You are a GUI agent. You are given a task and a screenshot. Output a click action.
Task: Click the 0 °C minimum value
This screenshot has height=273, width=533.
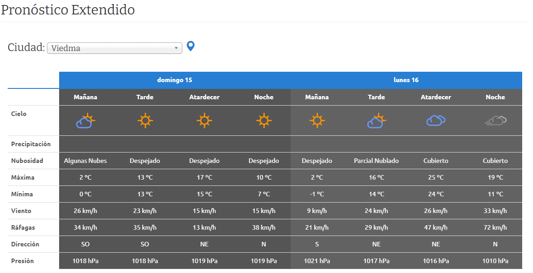pyautogui.click(x=85, y=194)
